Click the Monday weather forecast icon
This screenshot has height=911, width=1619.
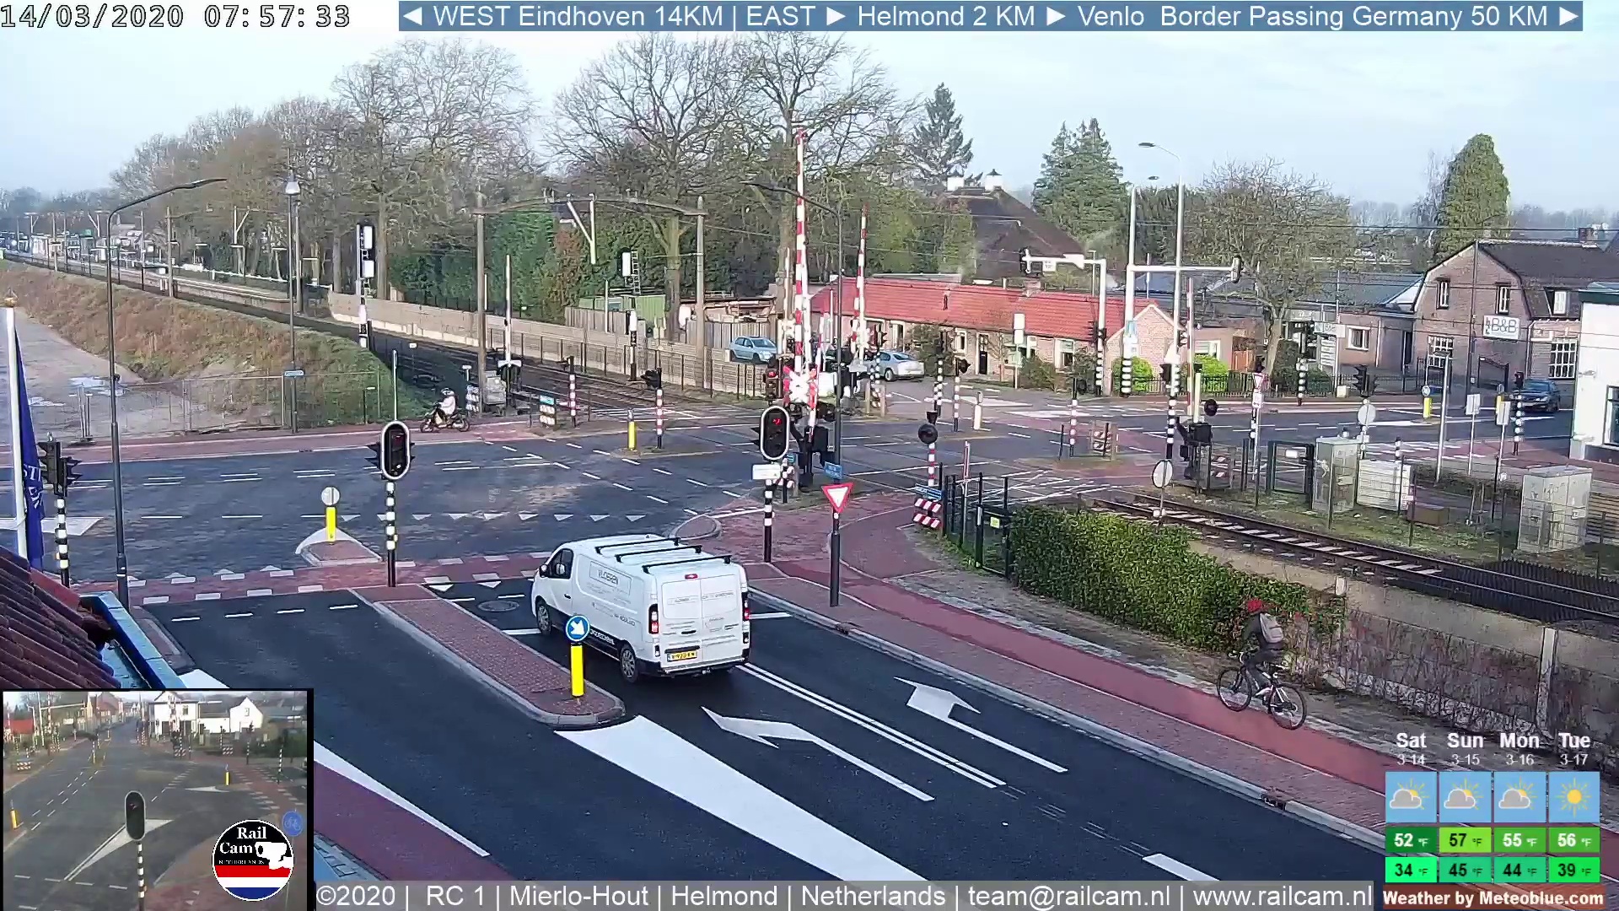(x=1519, y=797)
